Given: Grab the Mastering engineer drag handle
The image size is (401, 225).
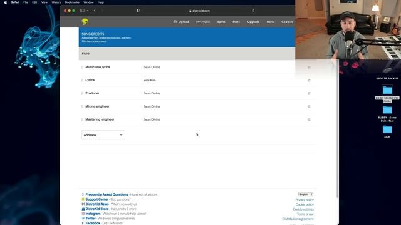Looking at the screenshot, I should coord(82,119).
